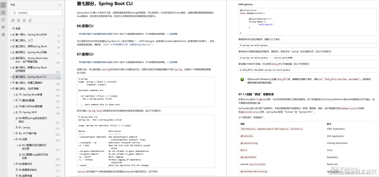Click the @EnableCaching table entry

click(249, 143)
